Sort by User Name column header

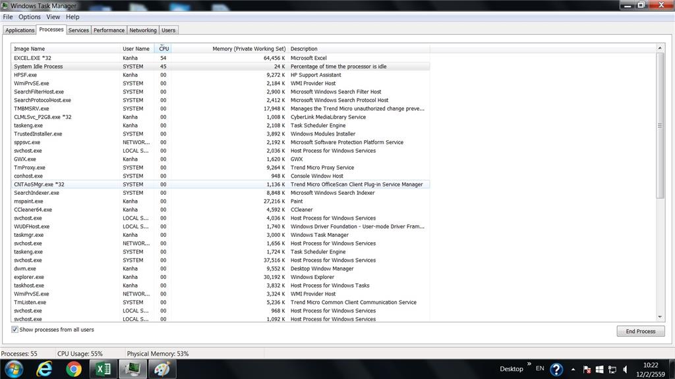pyautogui.click(x=137, y=49)
